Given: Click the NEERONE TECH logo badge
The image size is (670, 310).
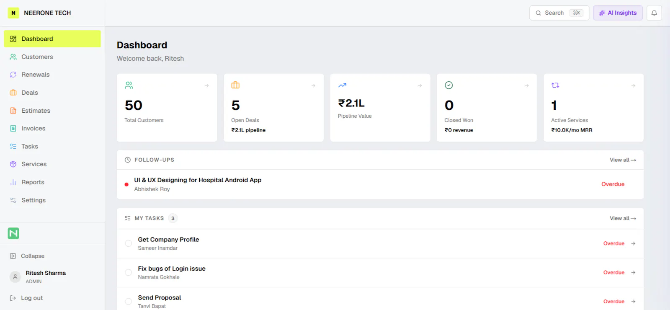Looking at the screenshot, I should click(13, 13).
